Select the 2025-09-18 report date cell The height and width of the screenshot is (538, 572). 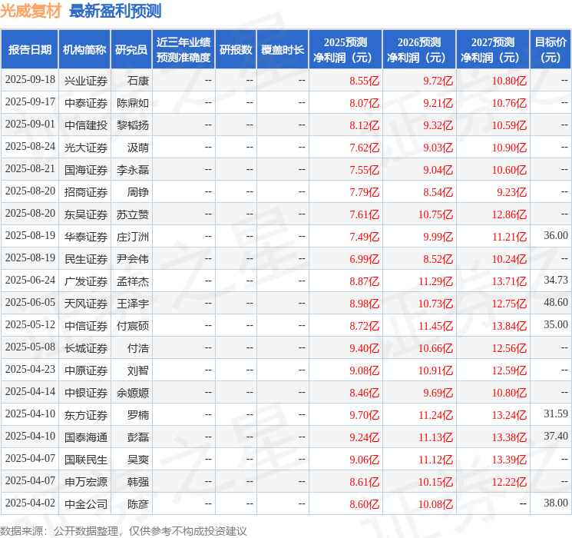coord(30,80)
